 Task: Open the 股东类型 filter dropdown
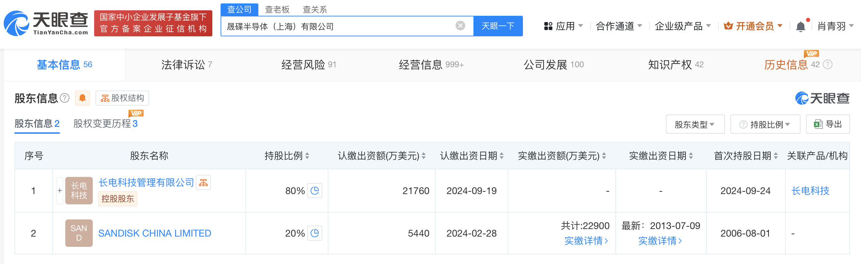coord(695,124)
